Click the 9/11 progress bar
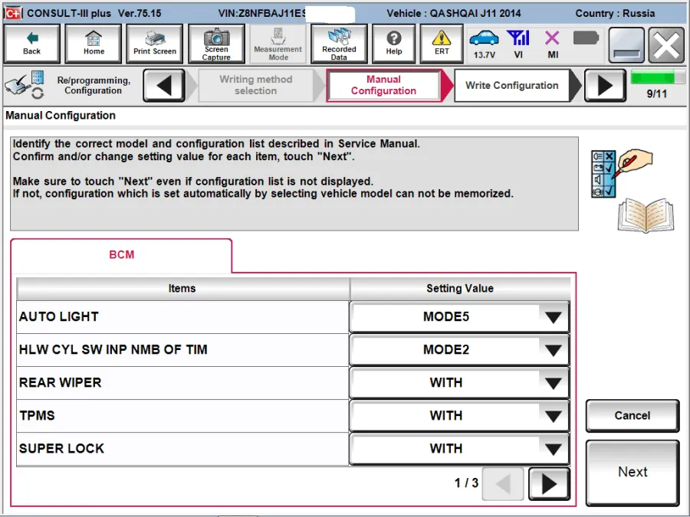This screenshot has height=517, width=690. click(x=657, y=78)
